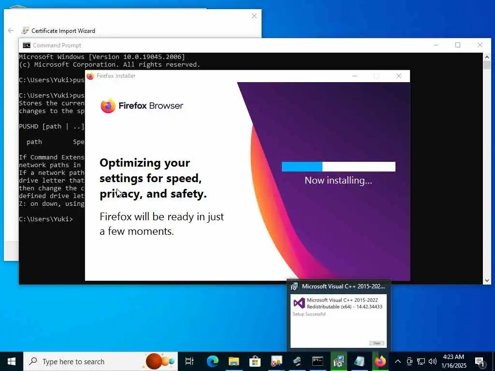
Task: Show hidden system tray icons
Action: pos(398,361)
